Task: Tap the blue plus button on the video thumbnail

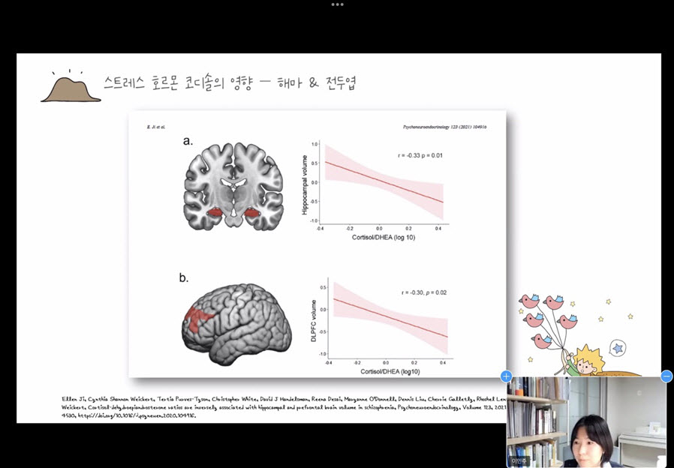Action: (506, 376)
